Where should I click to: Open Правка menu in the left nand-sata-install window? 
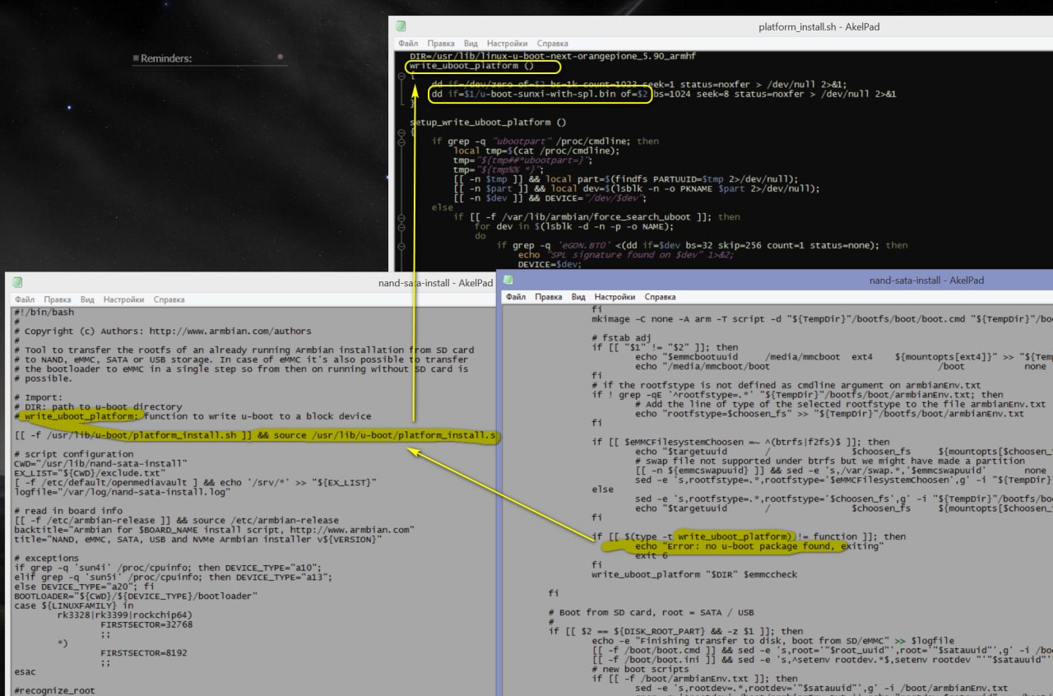pyautogui.click(x=58, y=299)
